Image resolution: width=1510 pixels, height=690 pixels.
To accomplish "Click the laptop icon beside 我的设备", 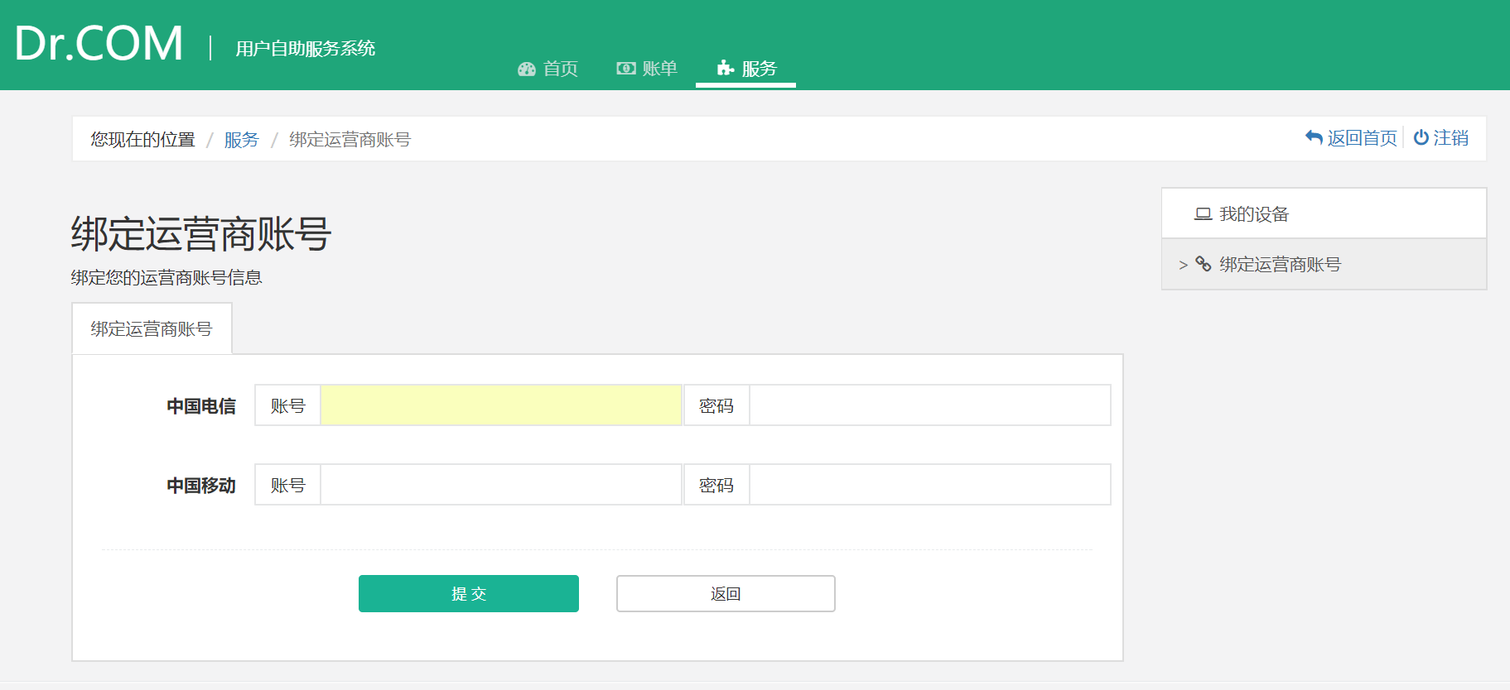I will point(1203,214).
